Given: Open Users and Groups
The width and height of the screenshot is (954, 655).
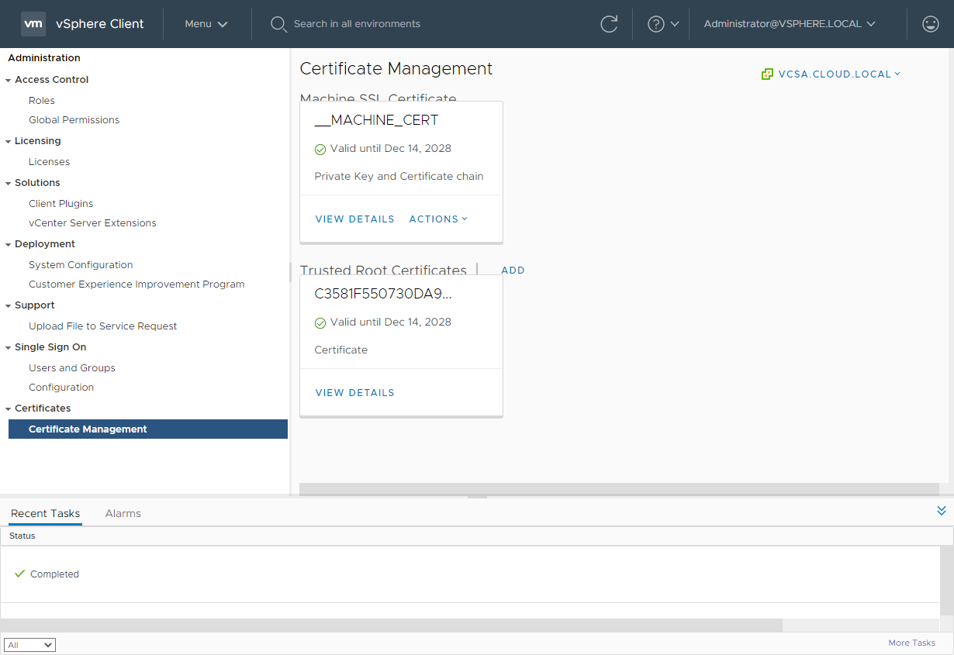Looking at the screenshot, I should [x=72, y=368].
